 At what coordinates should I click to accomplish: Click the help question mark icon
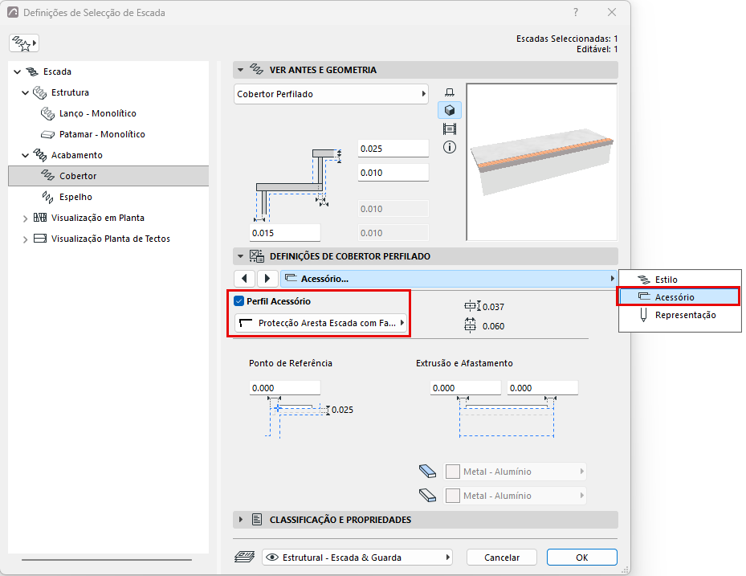pyautogui.click(x=576, y=12)
